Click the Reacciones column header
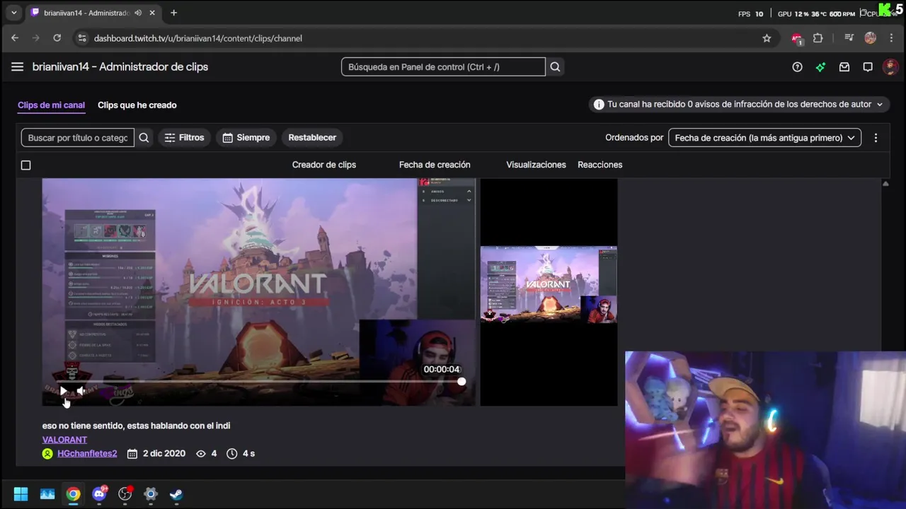Image resolution: width=906 pixels, height=509 pixels. (600, 165)
